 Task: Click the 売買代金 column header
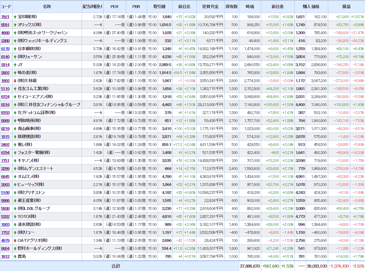(x=210, y=6)
